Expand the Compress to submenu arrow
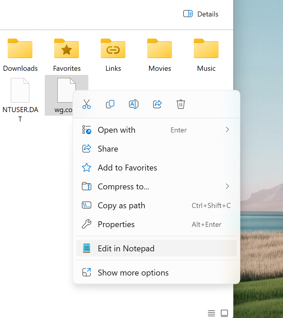This screenshot has height=318, width=283. pos(227,186)
